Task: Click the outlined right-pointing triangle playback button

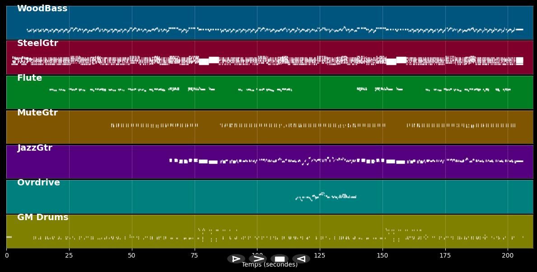Action: [x=236, y=259]
